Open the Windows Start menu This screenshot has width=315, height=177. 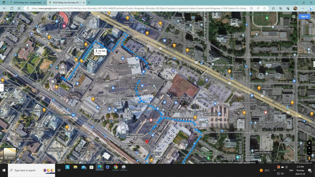pos(4,170)
